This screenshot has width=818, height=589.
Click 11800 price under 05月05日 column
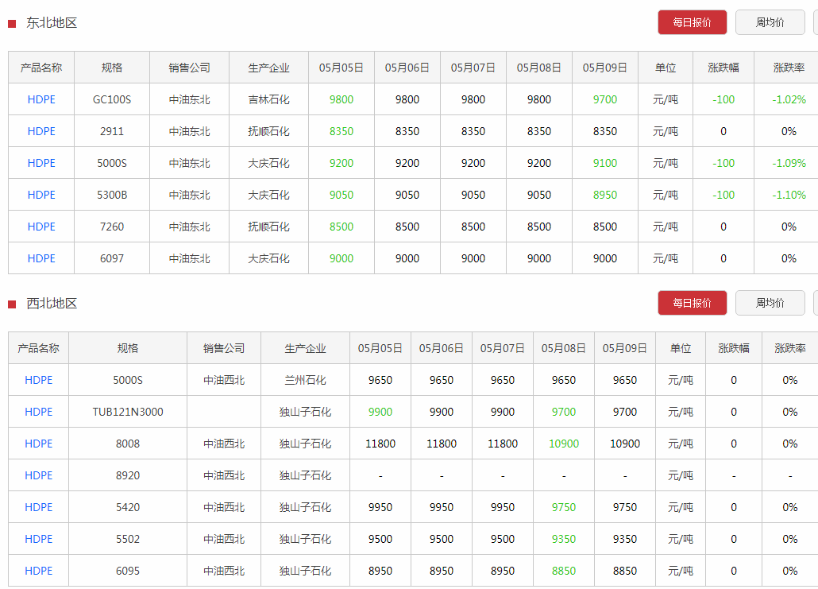(380, 444)
